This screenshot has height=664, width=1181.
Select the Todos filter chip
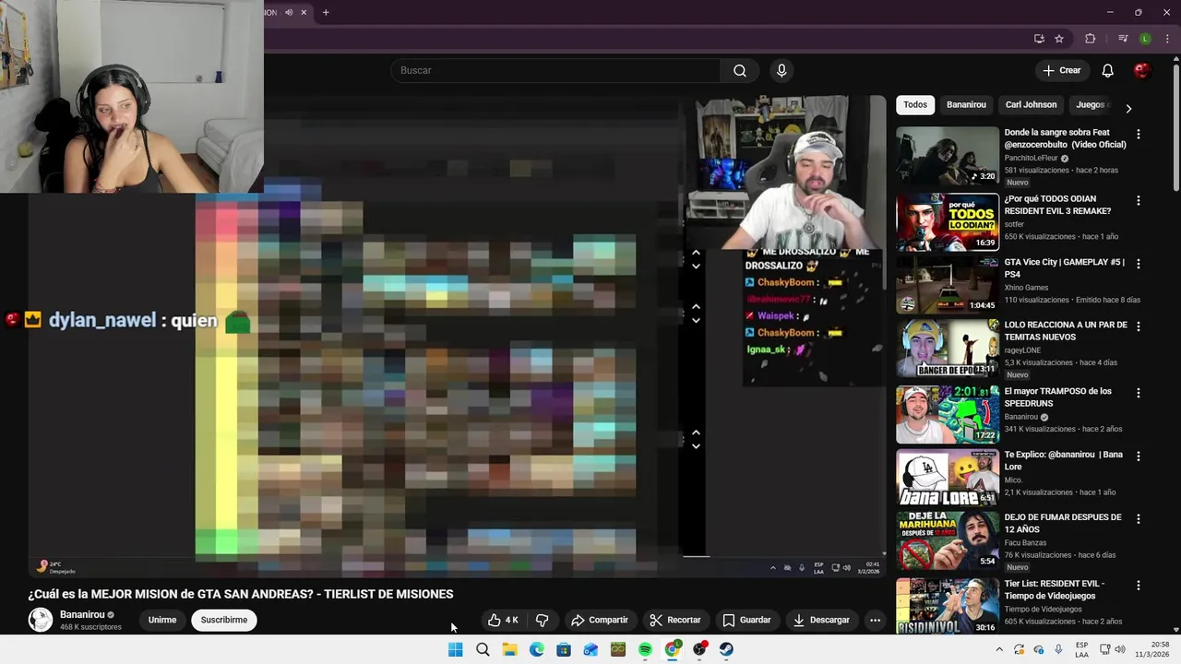(915, 105)
